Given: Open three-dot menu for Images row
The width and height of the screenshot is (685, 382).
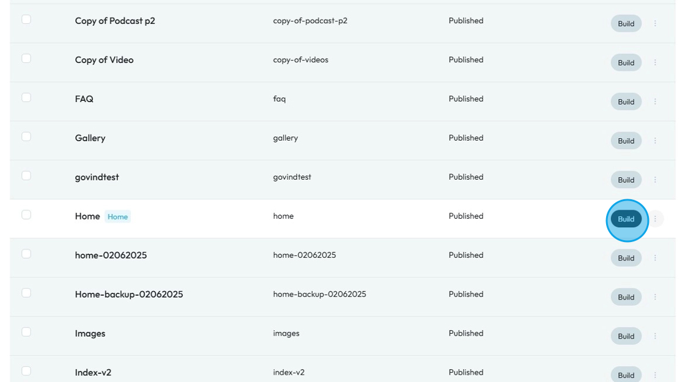Looking at the screenshot, I should click(655, 336).
